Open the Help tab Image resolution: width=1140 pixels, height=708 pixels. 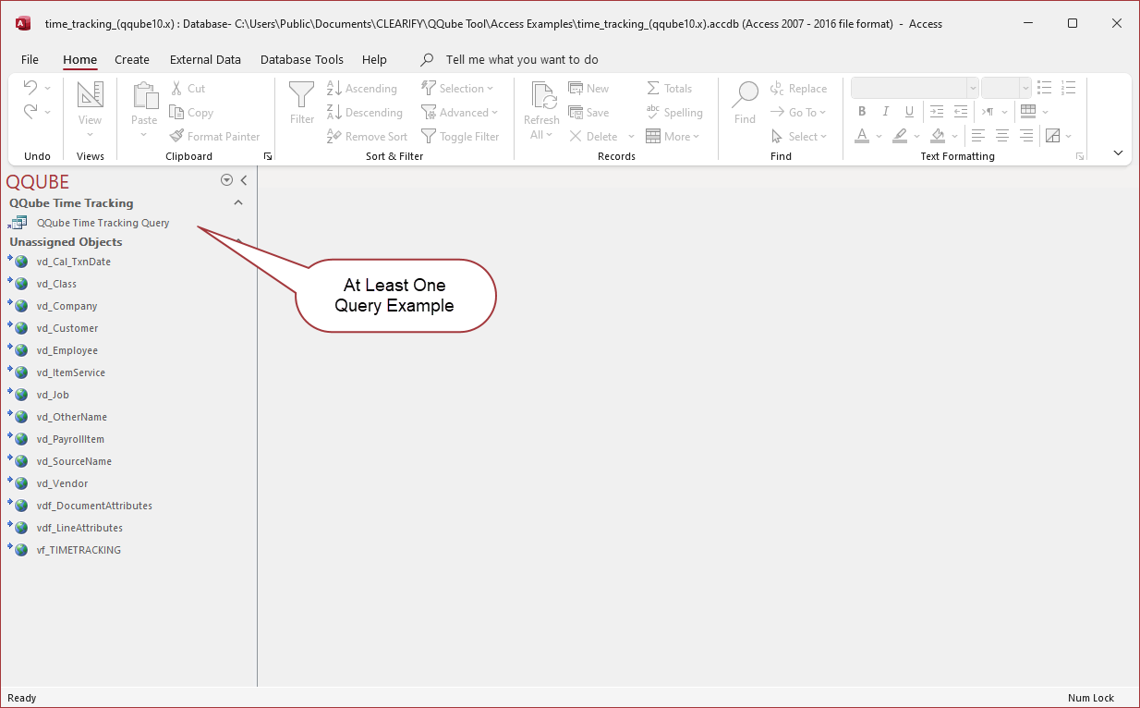coord(374,59)
